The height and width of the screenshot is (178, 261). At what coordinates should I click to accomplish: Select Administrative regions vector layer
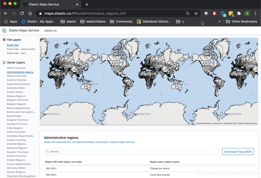20,72
